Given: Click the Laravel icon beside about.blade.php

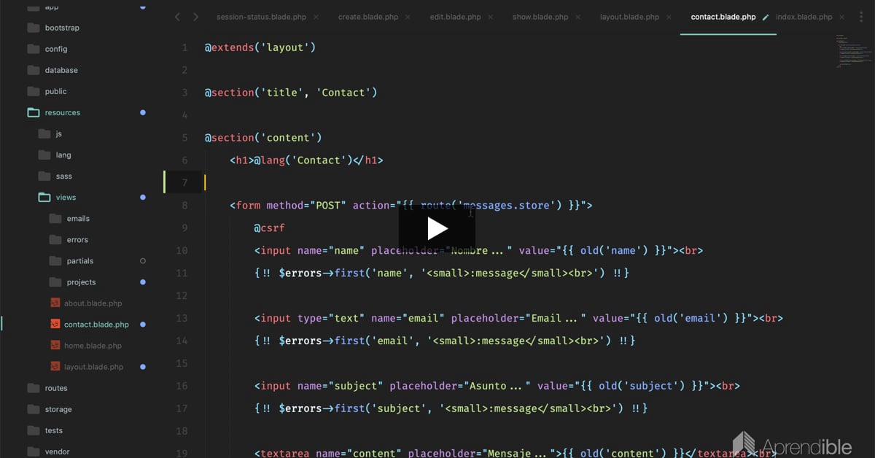Looking at the screenshot, I should (55, 303).
